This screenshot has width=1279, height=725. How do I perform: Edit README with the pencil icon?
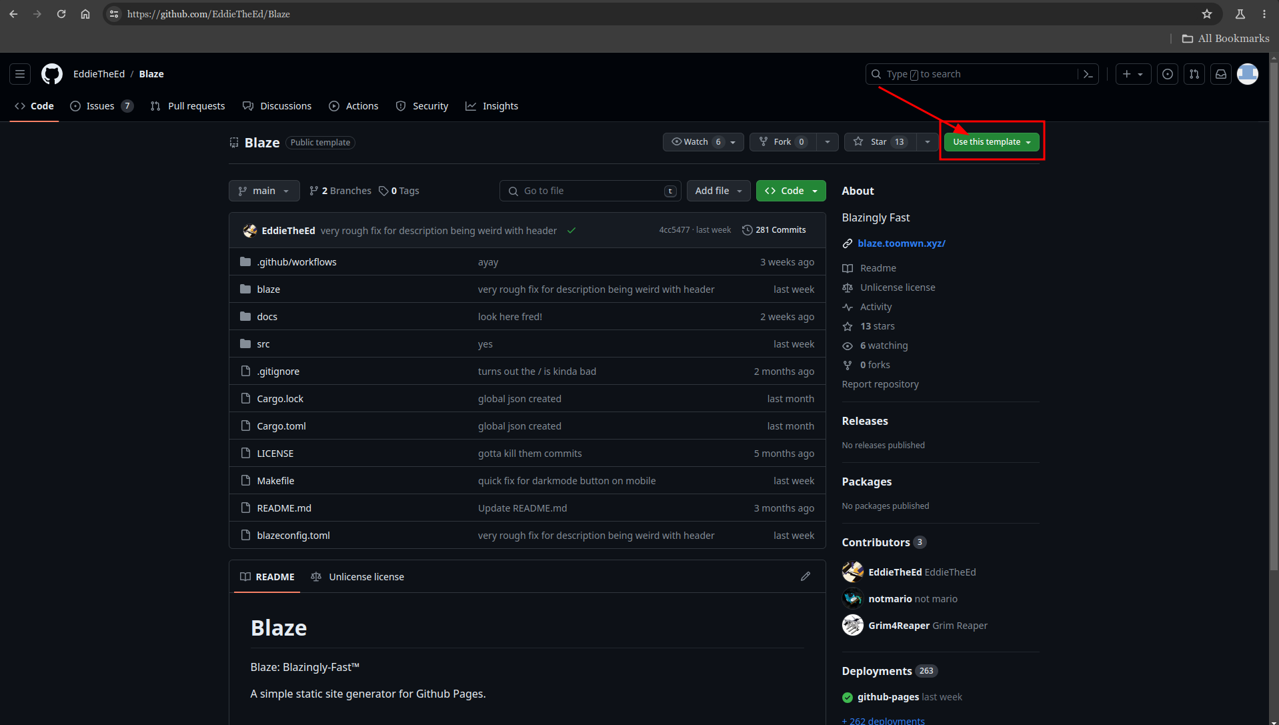tap(805, 576)
